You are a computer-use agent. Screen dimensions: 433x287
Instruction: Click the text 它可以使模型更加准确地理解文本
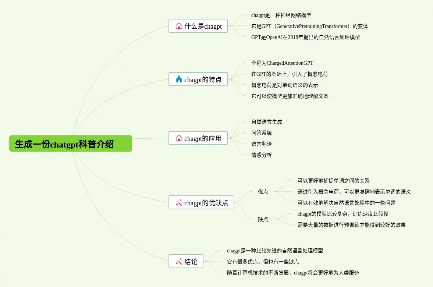click(290, 96)
